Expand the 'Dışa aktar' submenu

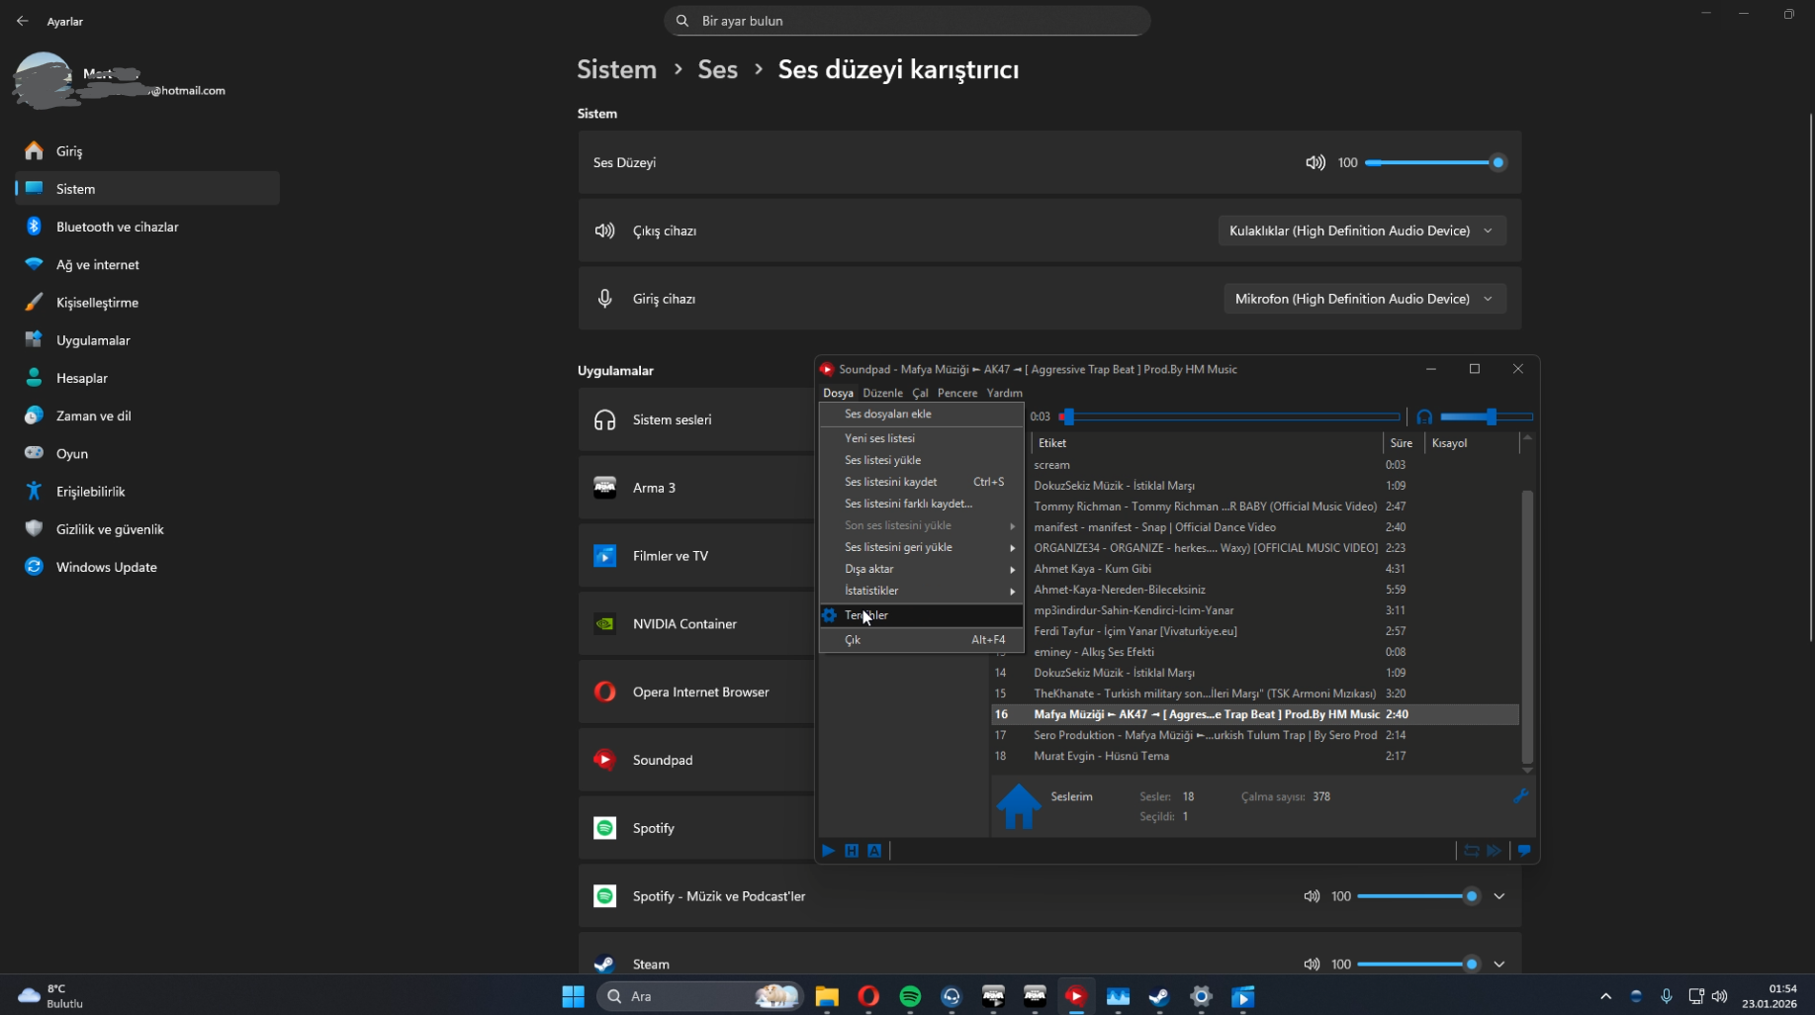(x=921, y=569)
